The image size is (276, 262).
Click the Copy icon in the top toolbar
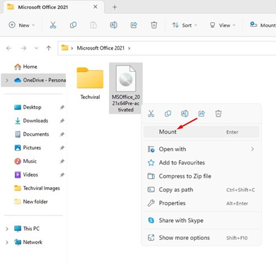[x=73, y=25]
